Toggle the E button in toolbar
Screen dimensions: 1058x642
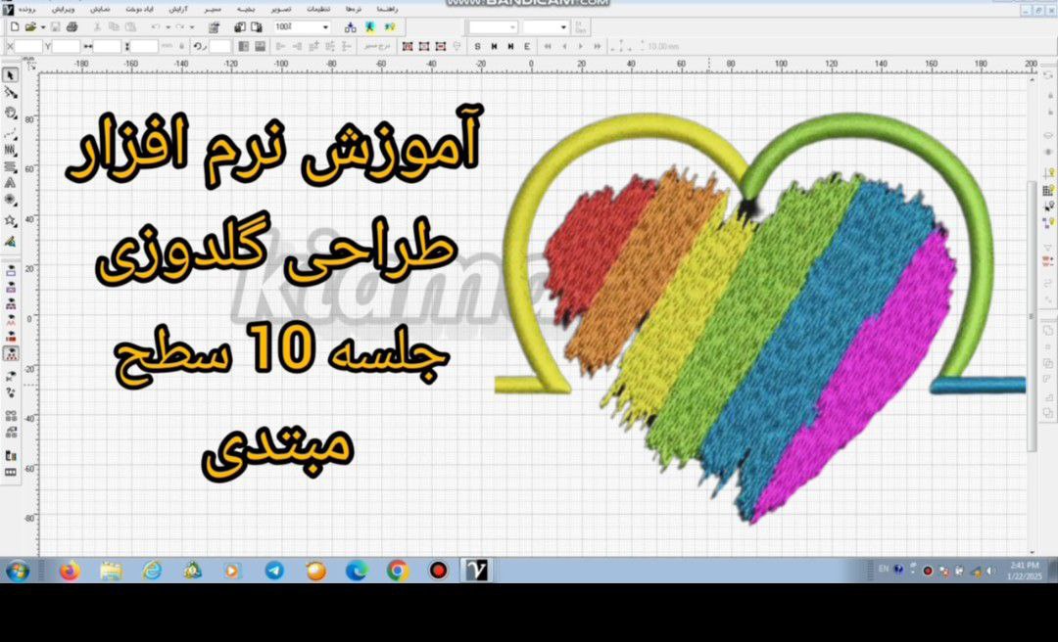(527, 46)
